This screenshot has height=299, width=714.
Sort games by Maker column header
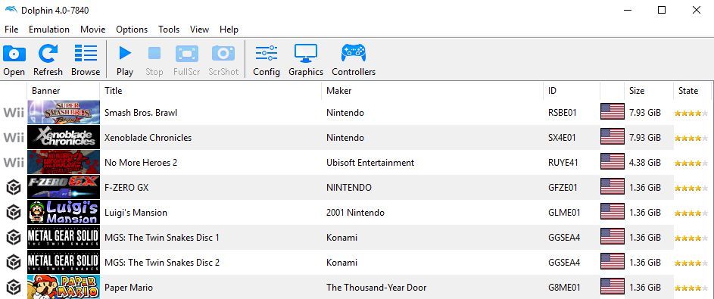pos(432,91)
